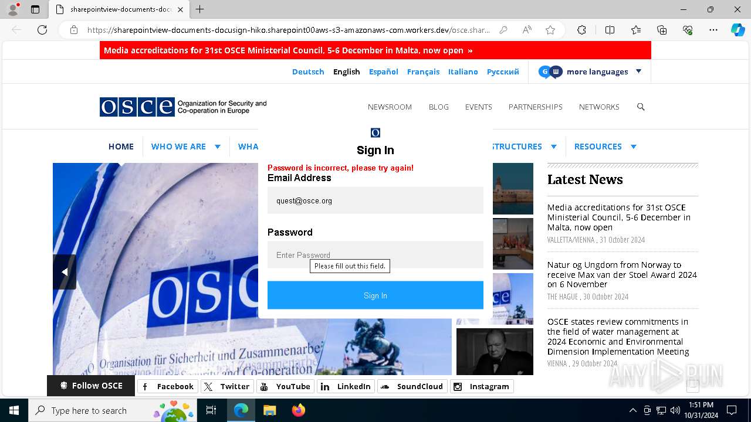
Task: Open the SoundCloud social link
Action: coord(412,386)
